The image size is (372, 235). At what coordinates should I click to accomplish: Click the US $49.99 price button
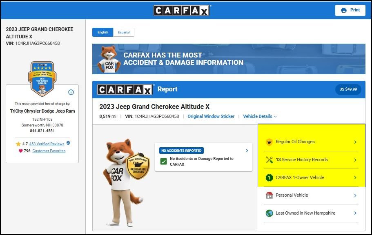[x=348, y=89]
